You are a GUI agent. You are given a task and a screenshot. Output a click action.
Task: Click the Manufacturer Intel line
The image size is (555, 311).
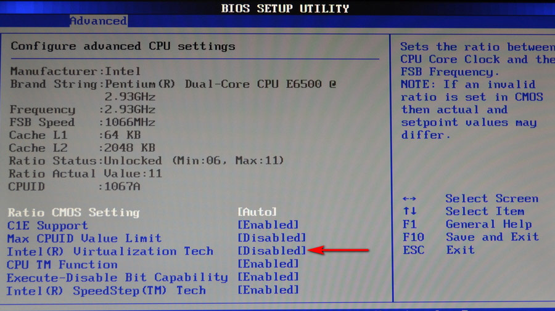tap(75, 71)
